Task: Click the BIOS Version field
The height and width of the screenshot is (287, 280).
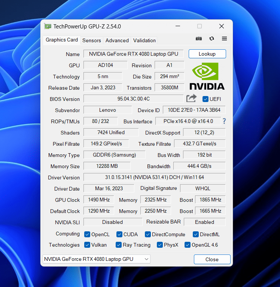Action: point(134,99)
